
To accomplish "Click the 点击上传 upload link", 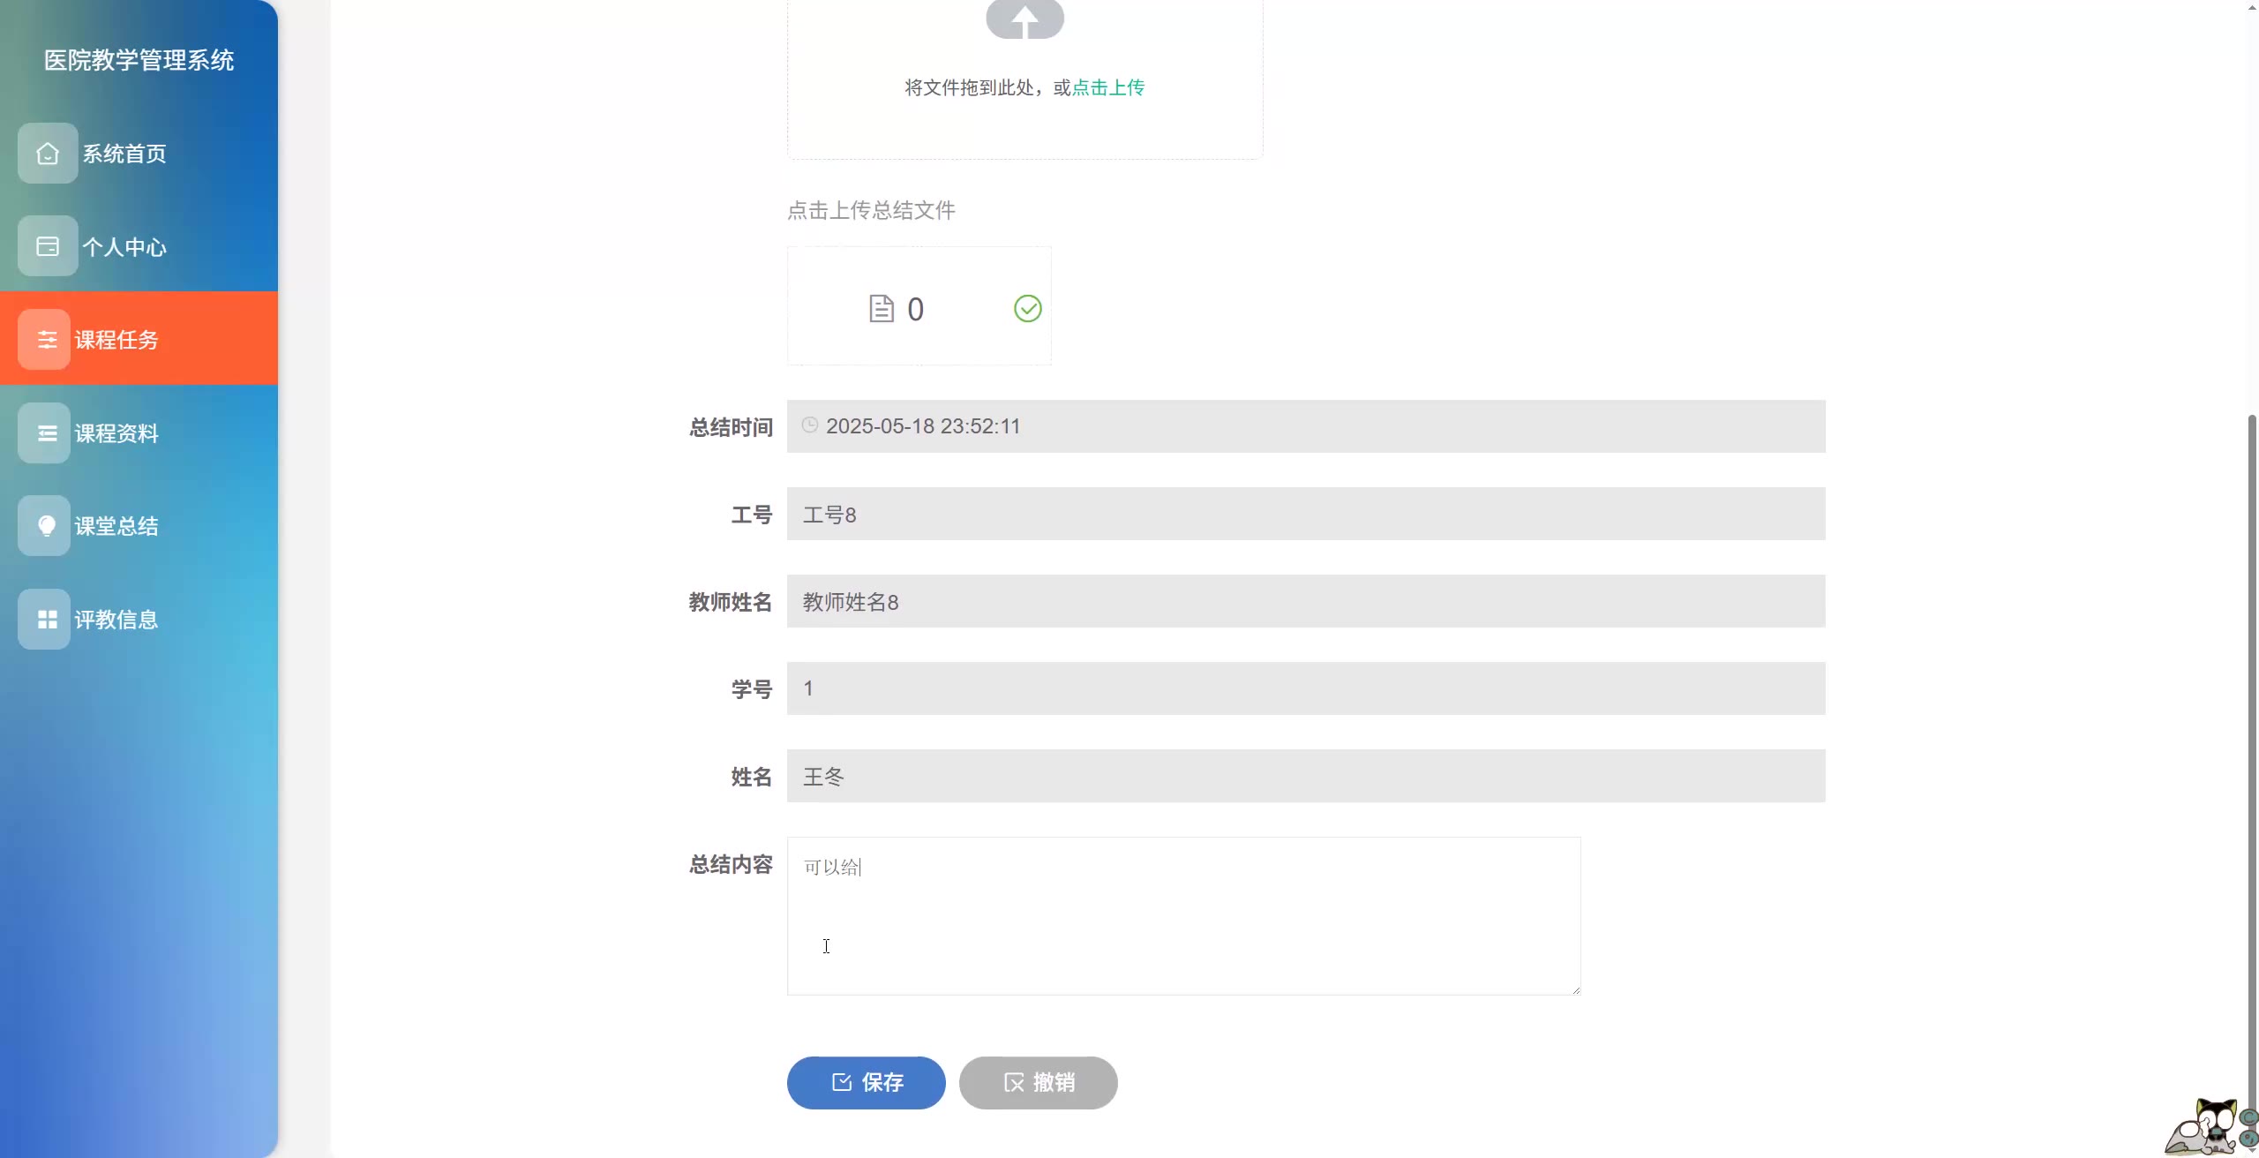I will click(x=1107, y=87).
